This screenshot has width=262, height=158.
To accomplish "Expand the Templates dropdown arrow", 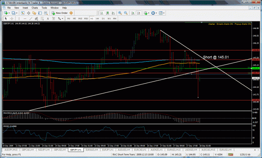I will pos(164,13).
